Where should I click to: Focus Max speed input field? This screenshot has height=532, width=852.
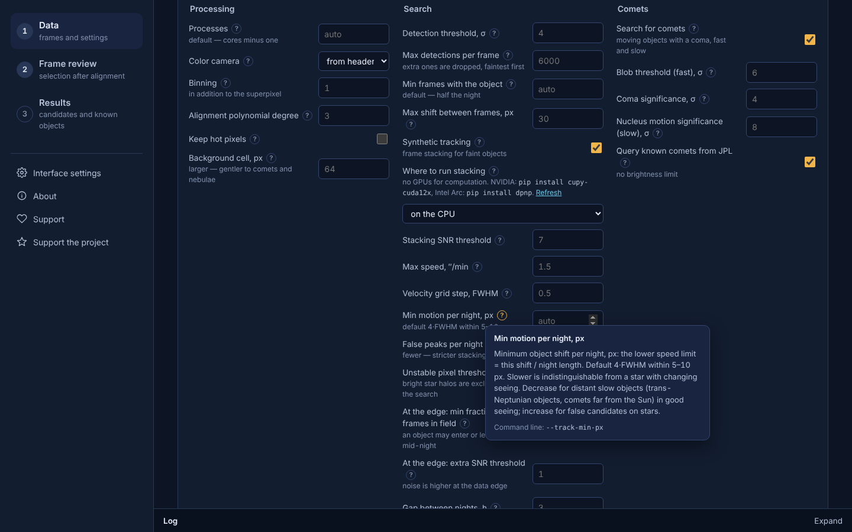[x=568, y=266]
